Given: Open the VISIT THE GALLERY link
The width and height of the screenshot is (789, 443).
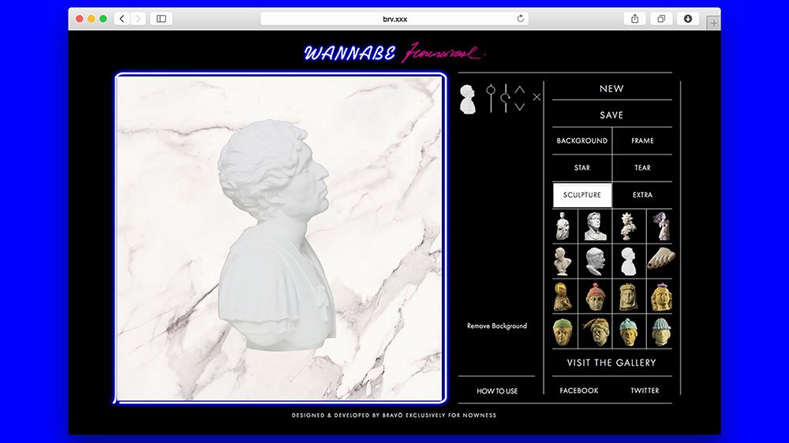Looking at the screenshot, I should (611, 363).
